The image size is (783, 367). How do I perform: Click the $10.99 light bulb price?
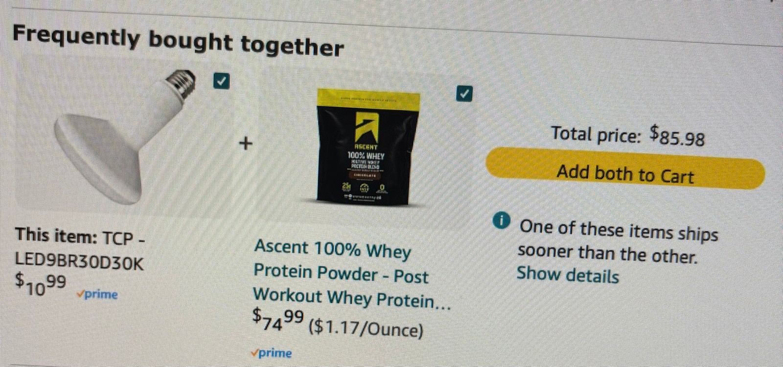[41, 284]
